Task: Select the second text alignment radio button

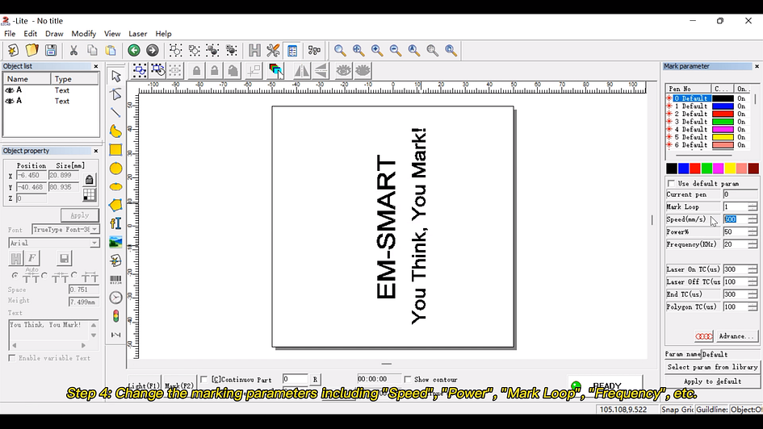Action: 44,276
